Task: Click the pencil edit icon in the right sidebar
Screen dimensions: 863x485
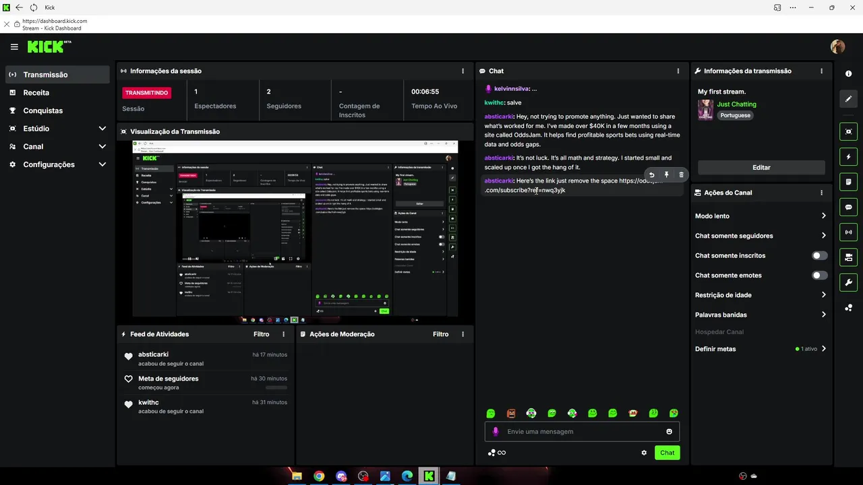Action: 848,99
